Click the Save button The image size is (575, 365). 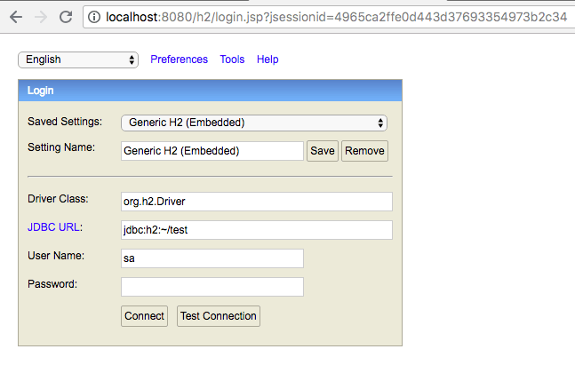coord(323,151)
